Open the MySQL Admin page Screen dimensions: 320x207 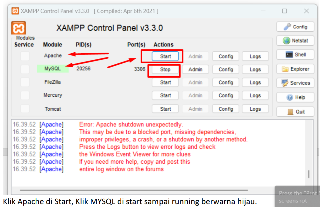195,70
